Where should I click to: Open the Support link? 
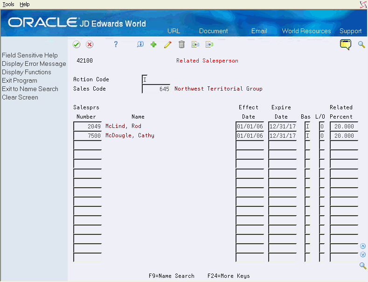[350, 31]
